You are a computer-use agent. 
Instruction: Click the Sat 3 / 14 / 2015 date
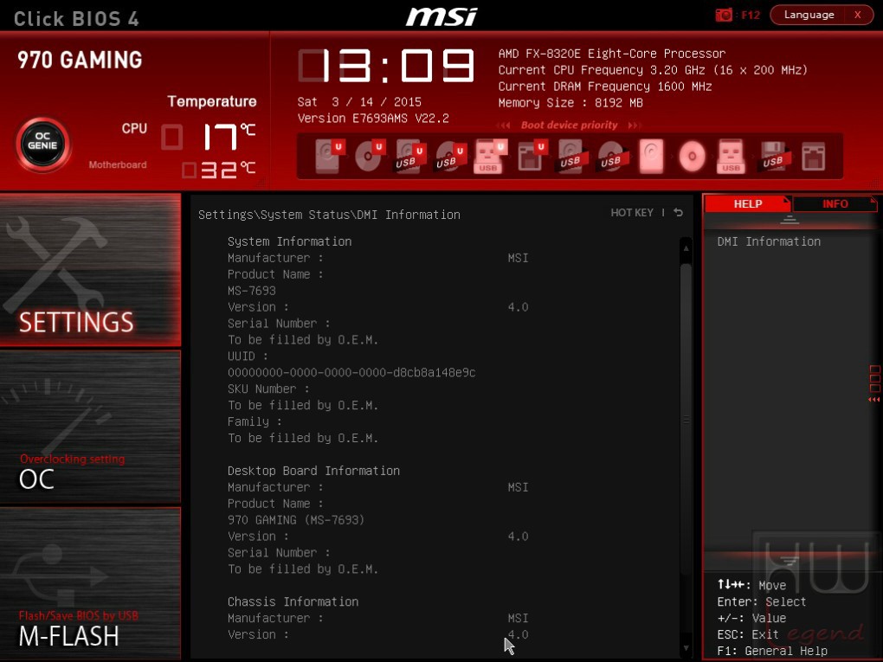coord(359,102)
